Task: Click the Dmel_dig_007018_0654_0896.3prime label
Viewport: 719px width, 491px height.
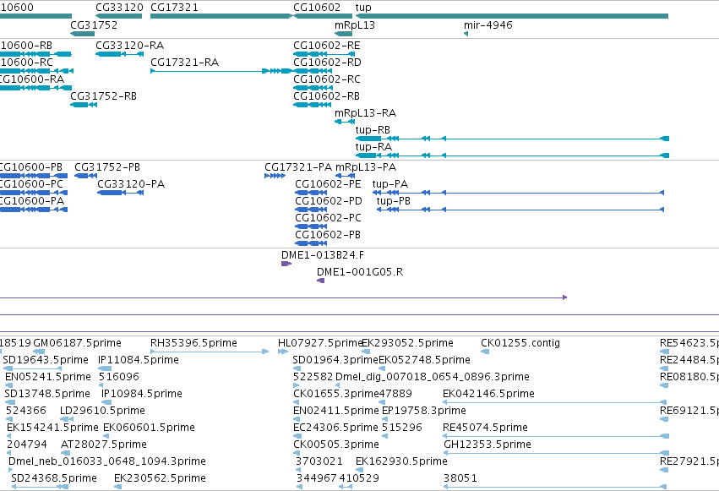Action: [433, 377]
